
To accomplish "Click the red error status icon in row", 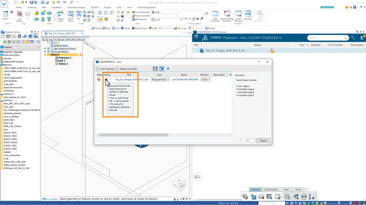I will [x=99, y=79].
